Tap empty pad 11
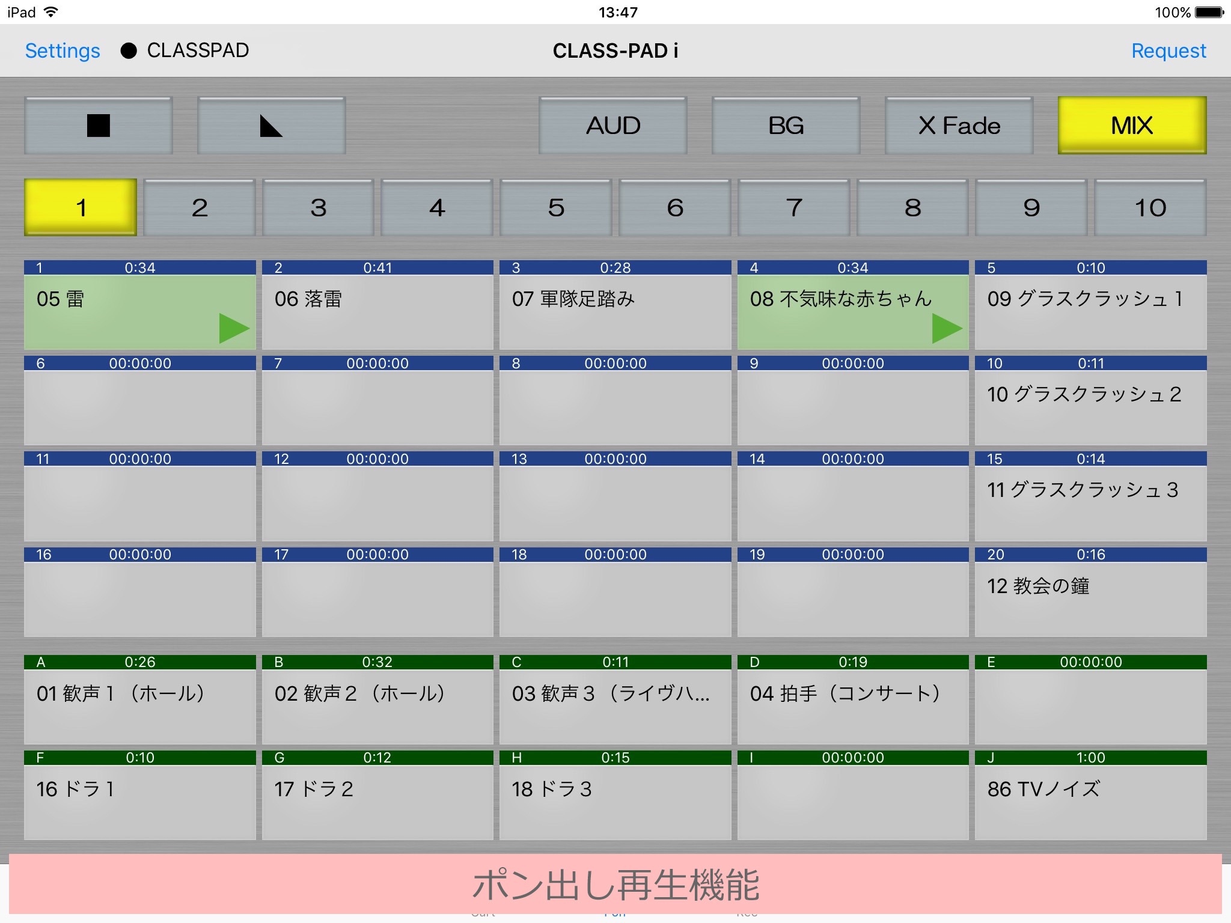The height and width of the screenshot is (923, 1231). 140,496
